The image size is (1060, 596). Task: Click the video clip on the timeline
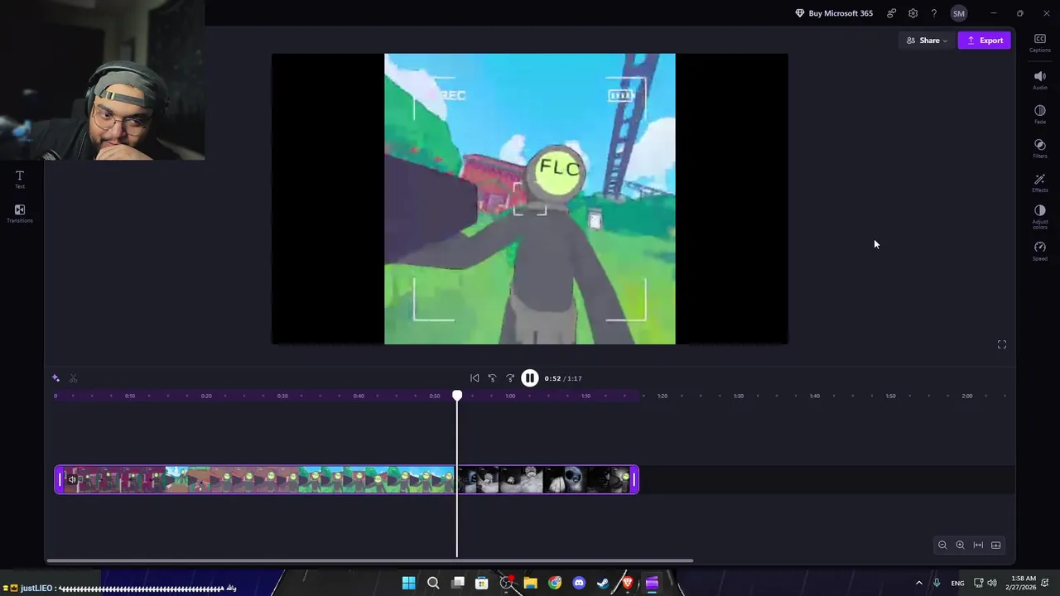click(x=347, y=479)
